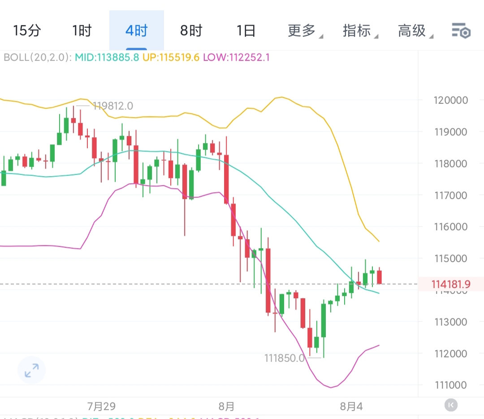Show the 1日 daily chart

[x=246, y=31]
